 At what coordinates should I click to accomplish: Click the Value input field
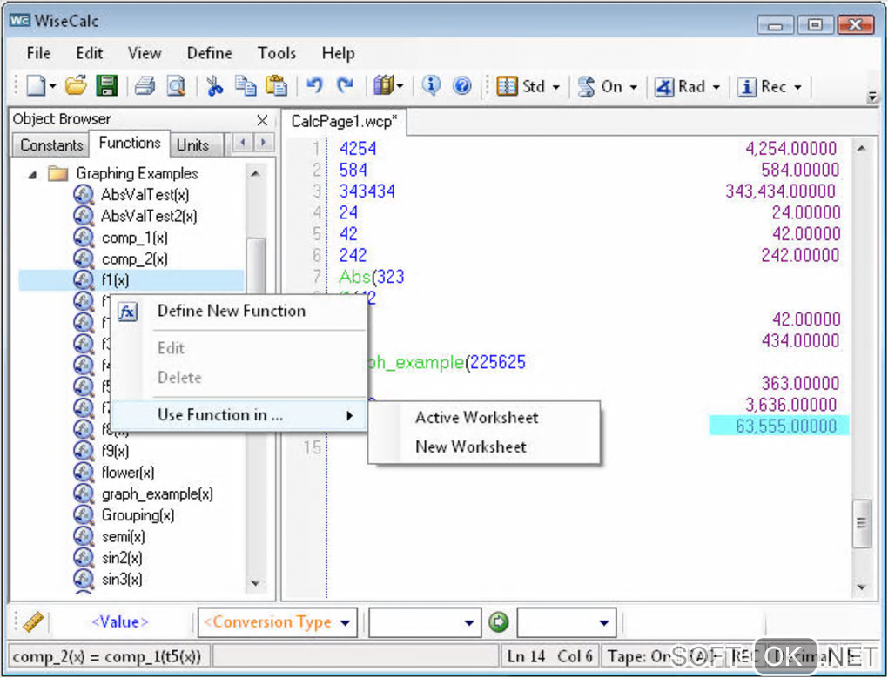click(x=120, y=622)
